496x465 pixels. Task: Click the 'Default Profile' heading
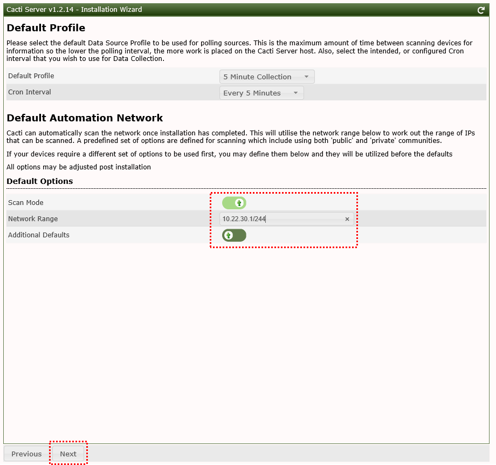point(46,28)
